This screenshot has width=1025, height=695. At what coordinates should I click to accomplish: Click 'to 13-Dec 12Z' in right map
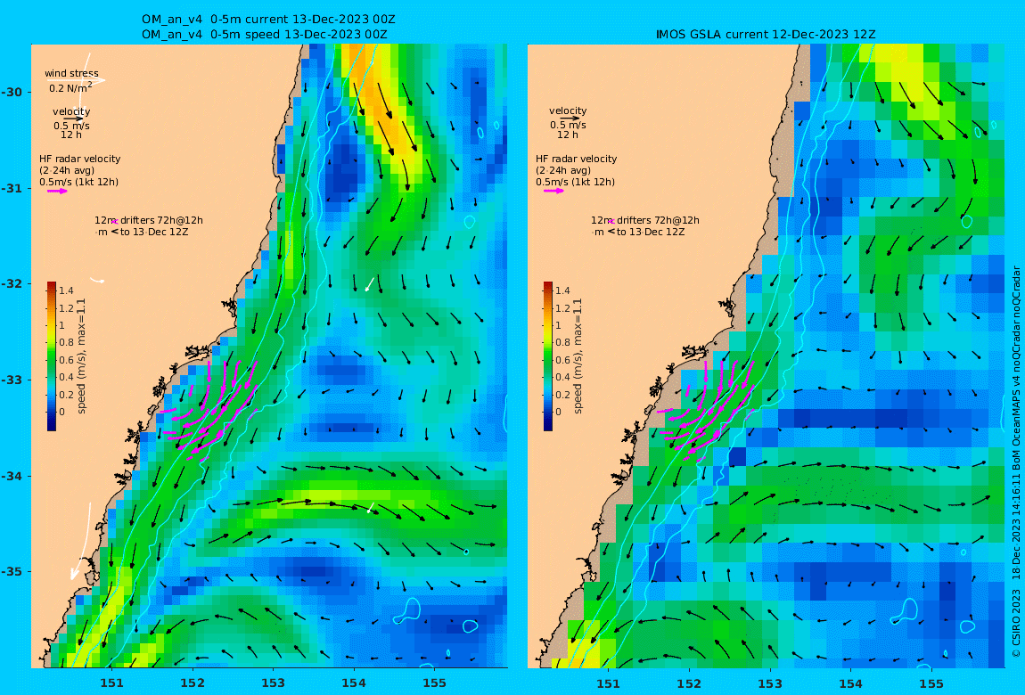[x=651, y=232]
